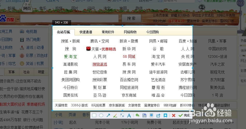
Task: Open headline 航班大面积延误 乘客砸机场
Action: (23, 104)
